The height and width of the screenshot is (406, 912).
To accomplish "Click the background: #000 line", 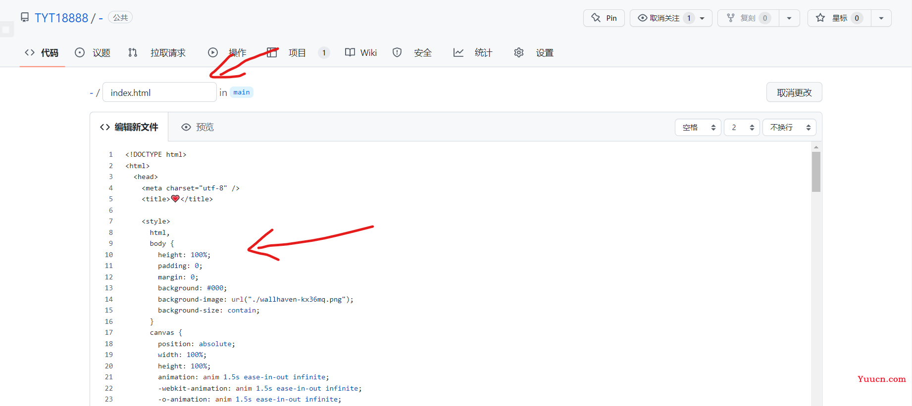I will [x=192, y=288].
